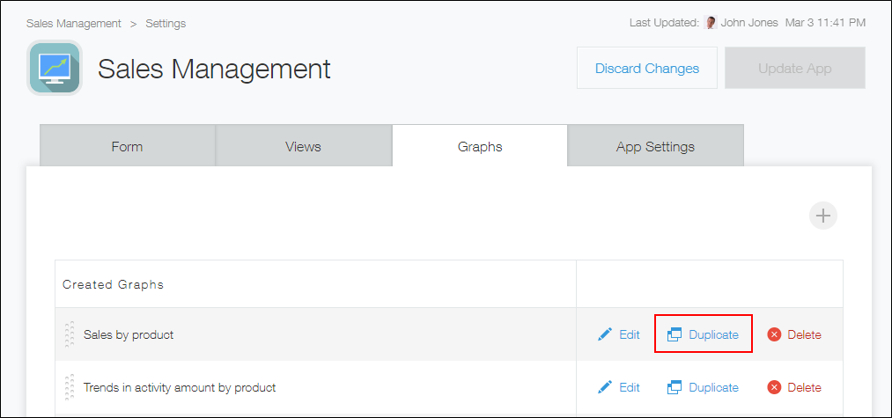Image resolution: width=892 pixels, height=418 pixels.
Task: Click pencil icon for Trends in activity row
Action: [x=604, y=387]
